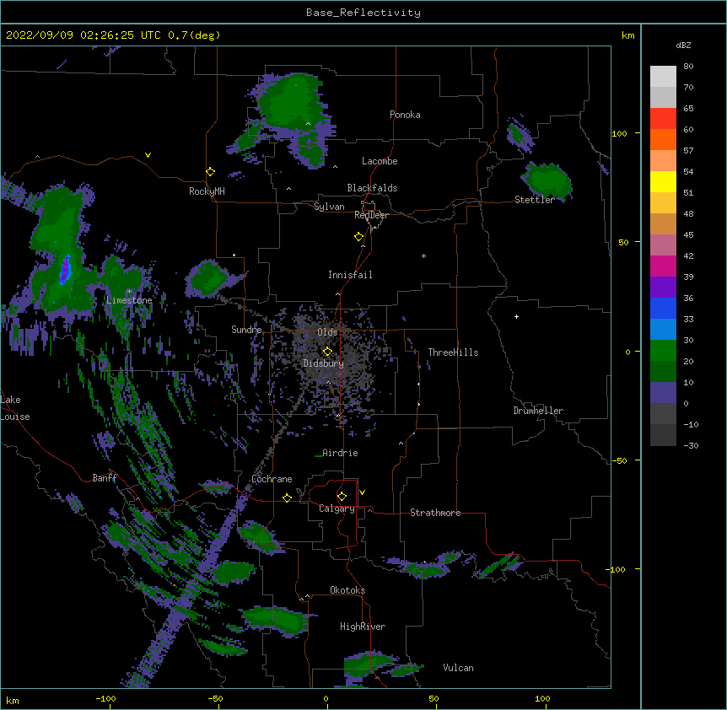Click the Calgary label
This screenshot has width=727, height=710.
click(337, 508)
